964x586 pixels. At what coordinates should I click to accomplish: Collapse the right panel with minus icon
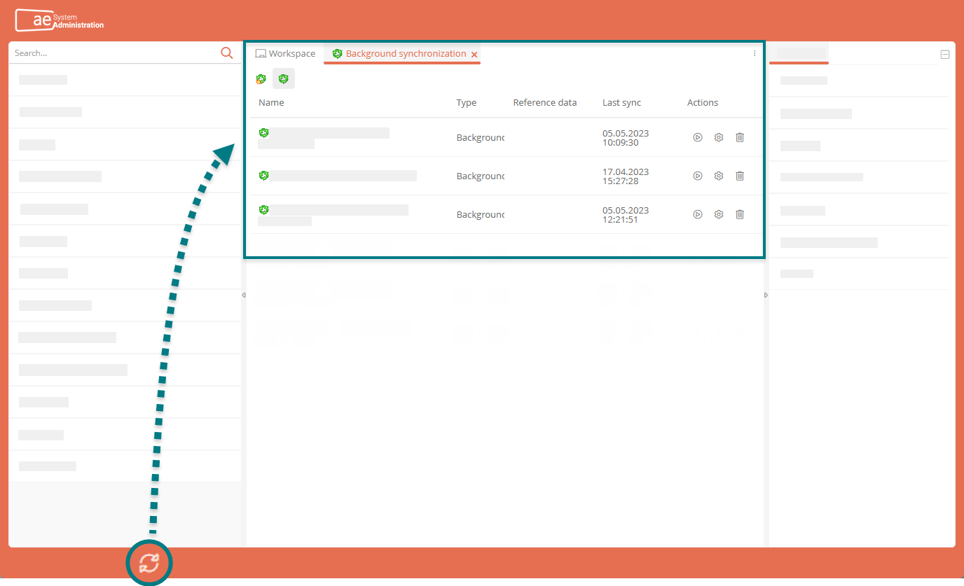(944, 55)
